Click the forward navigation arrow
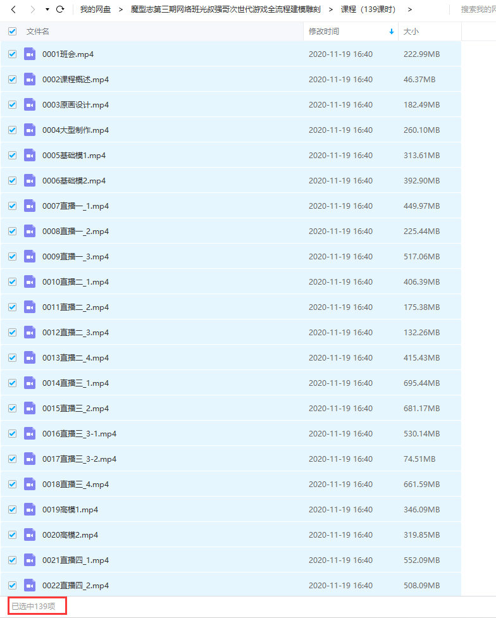 pos(32,9)
